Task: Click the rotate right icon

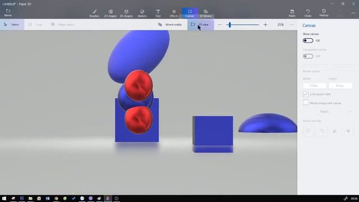Action: [x=321, y=131]
